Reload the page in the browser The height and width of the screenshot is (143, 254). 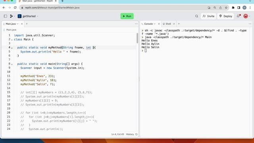pyautogui.click(x=15, y=8)
